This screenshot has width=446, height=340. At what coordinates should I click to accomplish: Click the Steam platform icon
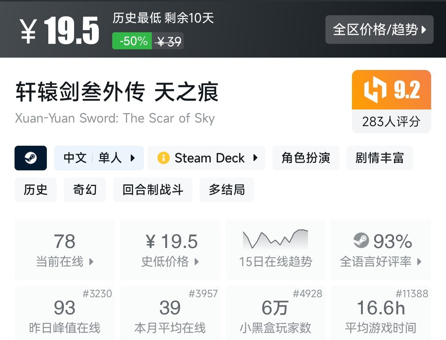click(31, 158)
